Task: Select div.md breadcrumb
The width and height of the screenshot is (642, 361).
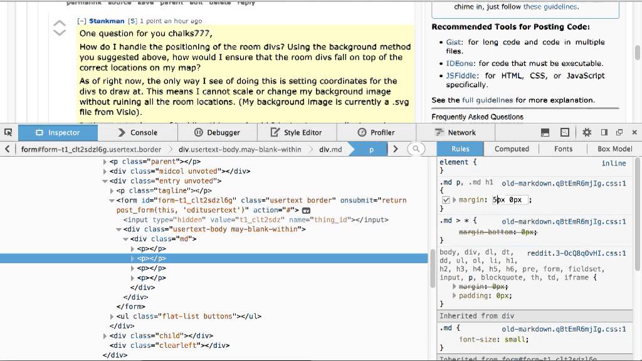Action: click(x=330, y=149)
